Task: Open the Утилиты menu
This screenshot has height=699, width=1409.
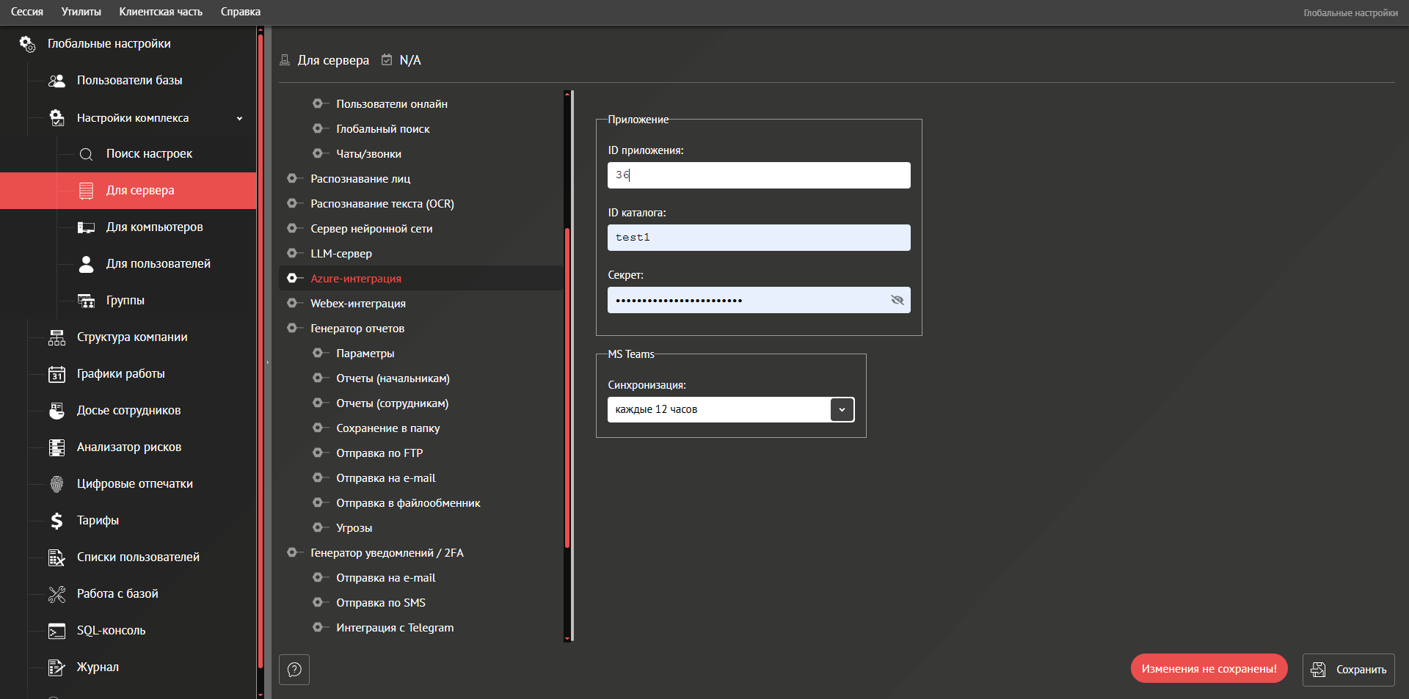Action: click(81, 12)
